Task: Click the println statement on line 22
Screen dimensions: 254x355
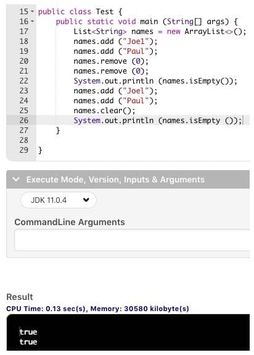Action: (155, 81)
